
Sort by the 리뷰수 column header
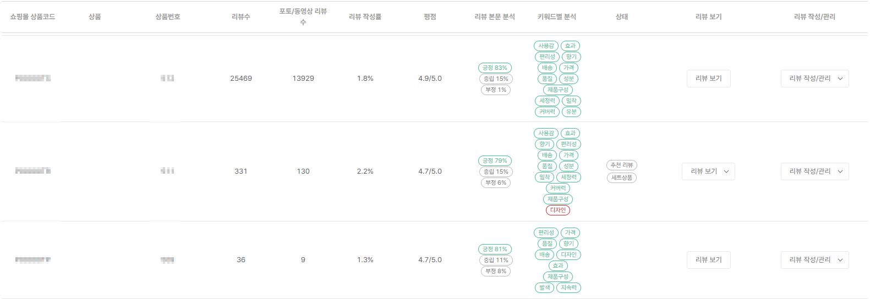tap(241, 17)
